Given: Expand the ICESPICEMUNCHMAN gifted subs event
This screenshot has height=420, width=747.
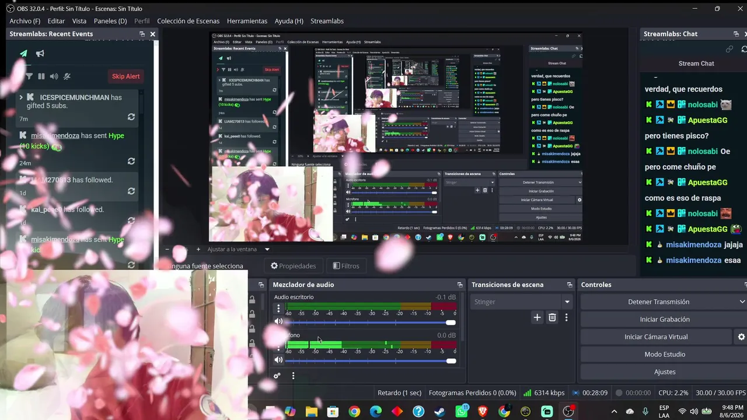Looking at the screenshot, I should (21, 97).
